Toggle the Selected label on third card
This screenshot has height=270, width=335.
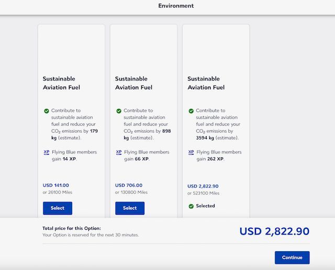(x=205, y=206)
